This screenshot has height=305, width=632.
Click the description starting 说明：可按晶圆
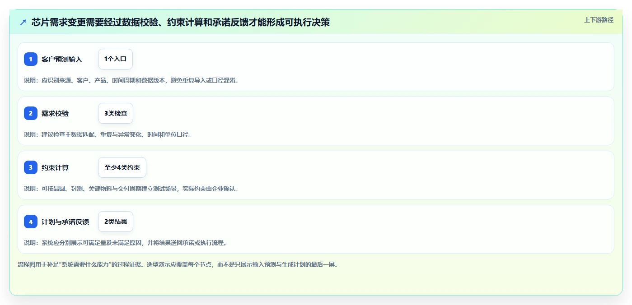(131, 189)
